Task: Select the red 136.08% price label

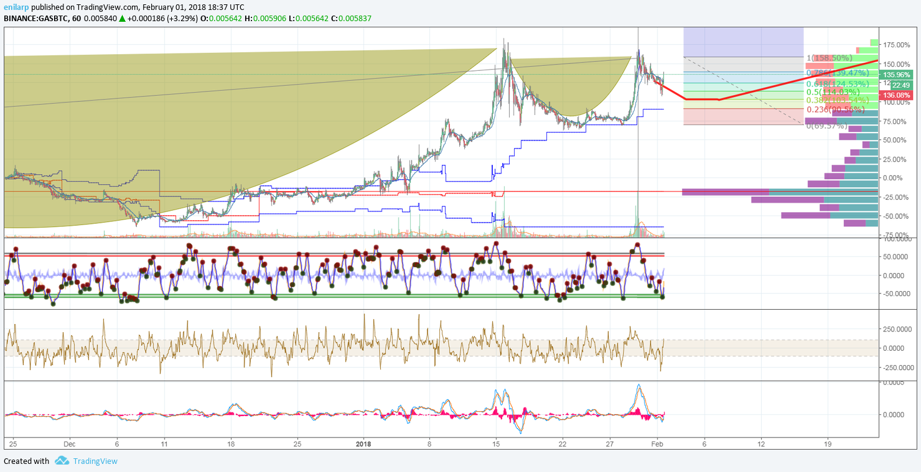Action: pos(897,95)
